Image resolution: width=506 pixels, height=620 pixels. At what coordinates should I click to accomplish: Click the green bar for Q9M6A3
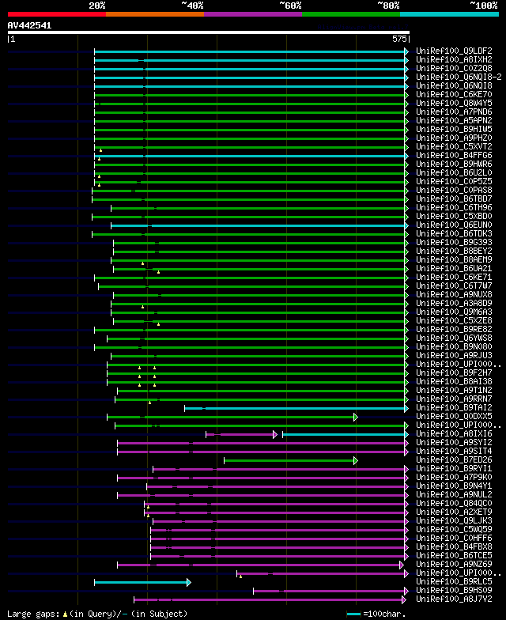click(259, 313)
